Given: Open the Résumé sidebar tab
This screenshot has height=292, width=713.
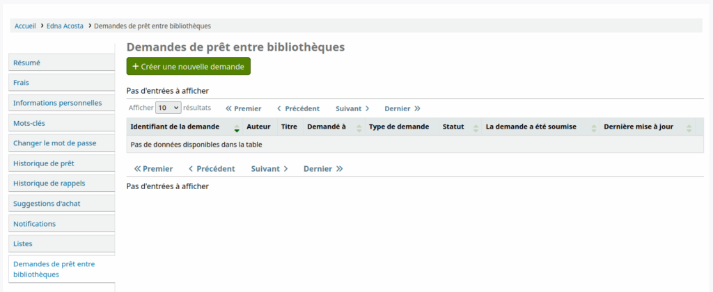Looking at the screenshot, I should coord(27,63).
